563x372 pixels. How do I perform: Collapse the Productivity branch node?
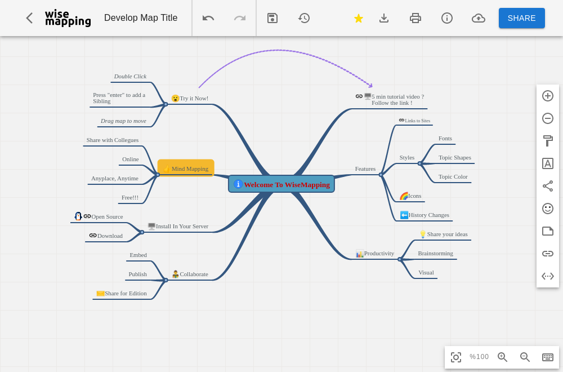pos(400,259)
